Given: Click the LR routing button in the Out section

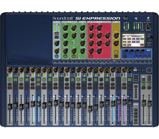Looking at the screenshot, I should click(x=116, y=52).
